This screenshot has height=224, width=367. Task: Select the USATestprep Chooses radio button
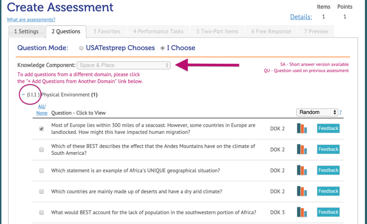click(x=81, y=48)
